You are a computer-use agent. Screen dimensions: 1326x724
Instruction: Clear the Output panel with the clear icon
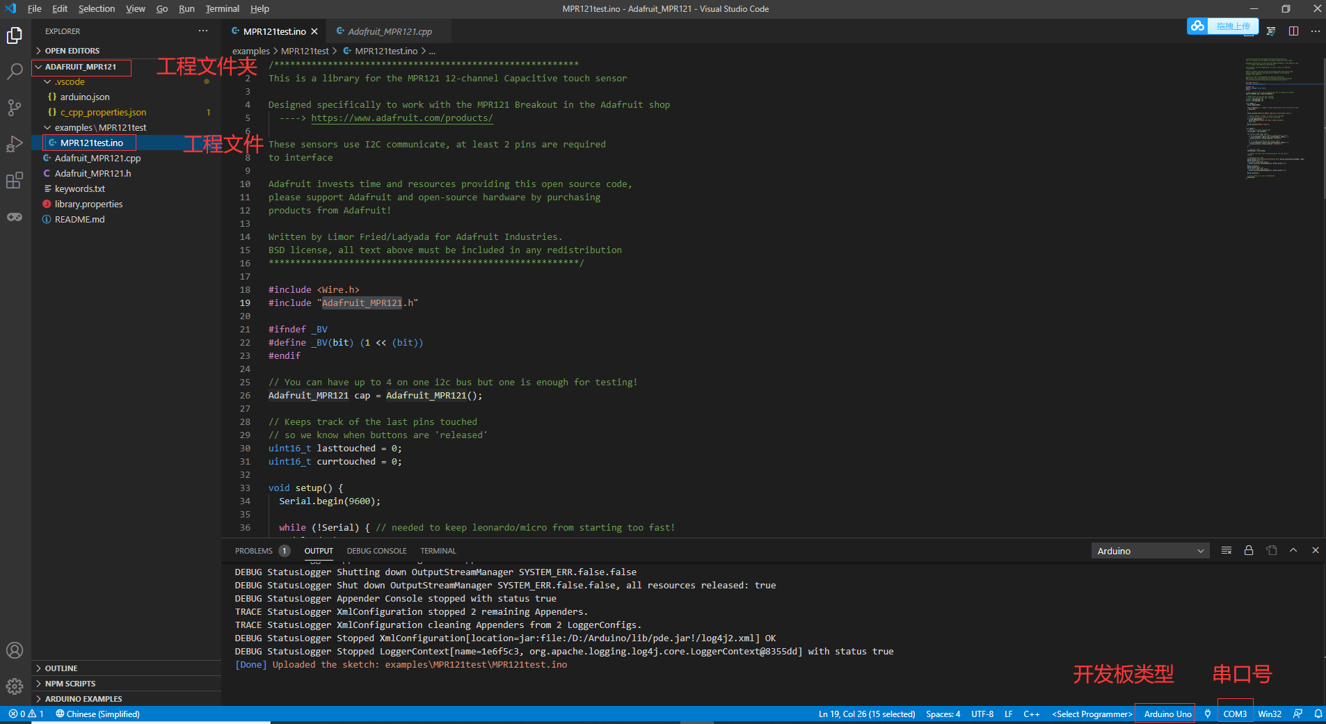click(1227, 550)
